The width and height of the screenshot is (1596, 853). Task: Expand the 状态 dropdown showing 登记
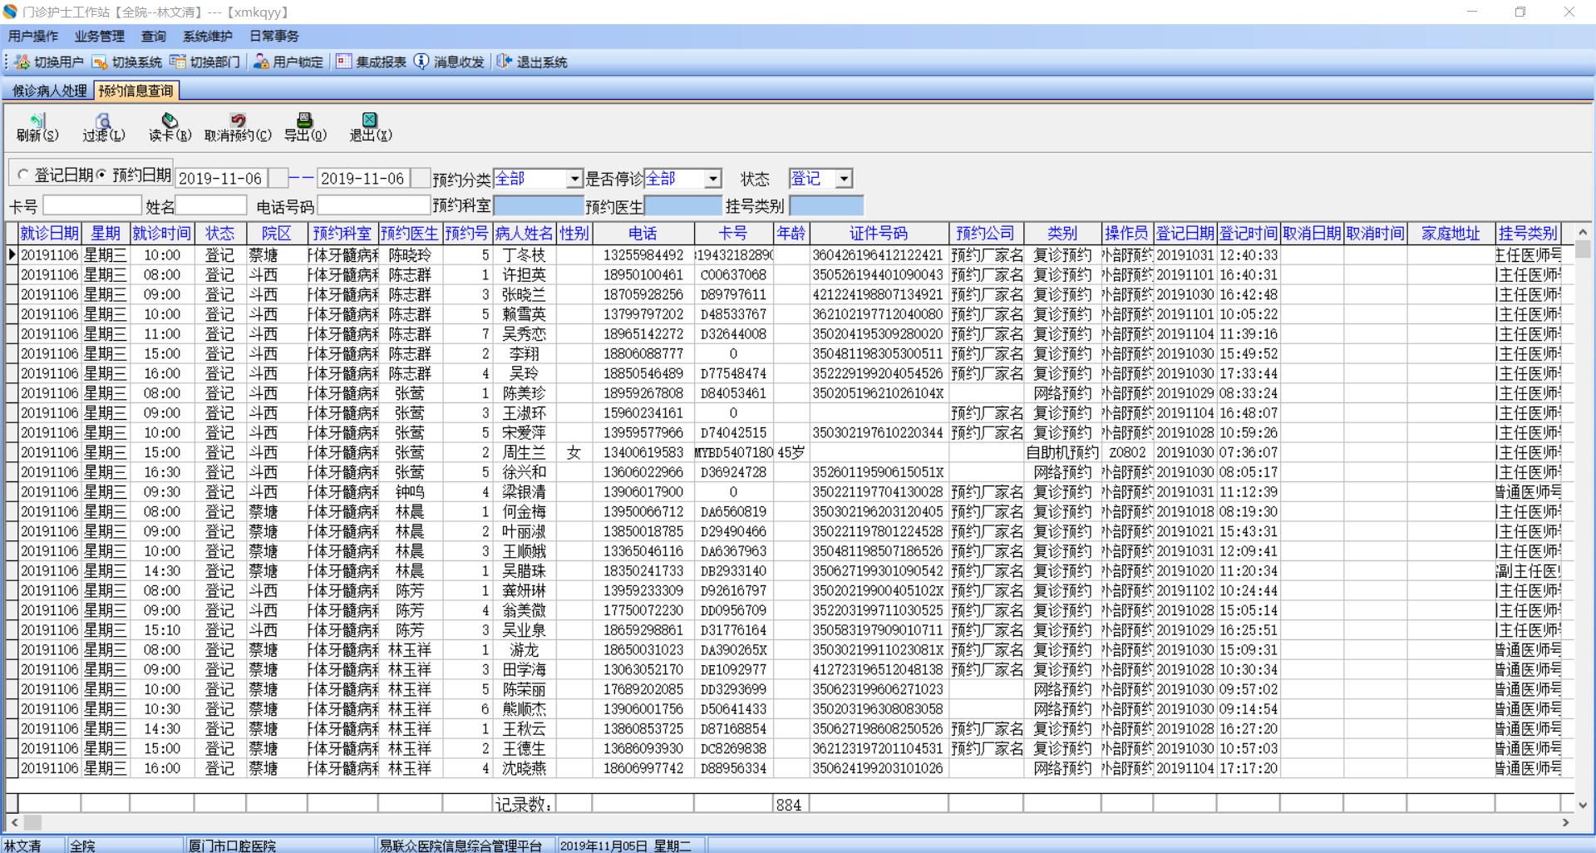click(844, 179)
